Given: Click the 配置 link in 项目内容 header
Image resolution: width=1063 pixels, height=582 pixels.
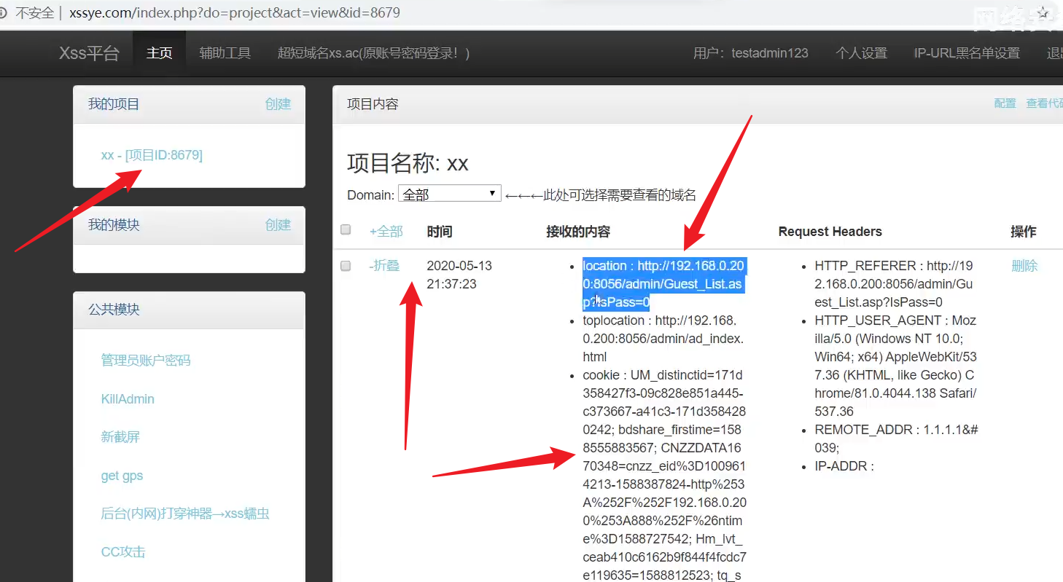Looking at the screenshot, I should 1005,103.
